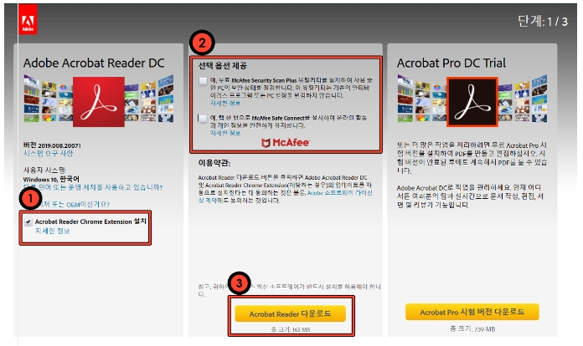Open the 시스템 요구 사항 link
The width and height of the screenshot is (583, 346).
pyautogui.click(x=48, y=153)
